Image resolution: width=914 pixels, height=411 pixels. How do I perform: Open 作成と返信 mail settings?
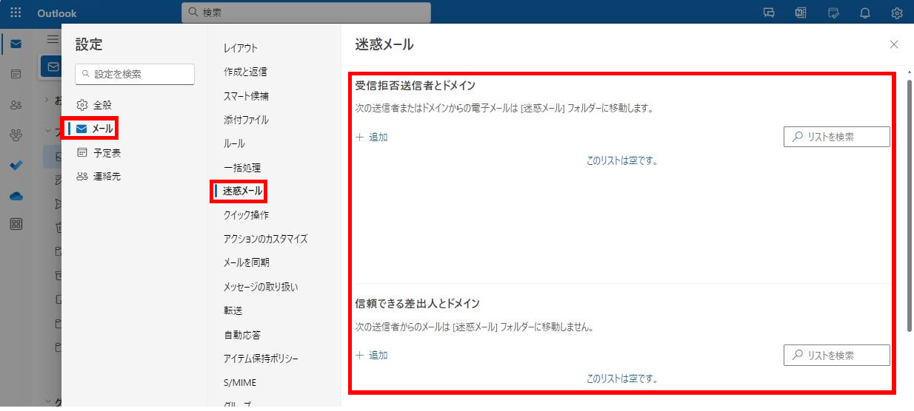point(245,72)
